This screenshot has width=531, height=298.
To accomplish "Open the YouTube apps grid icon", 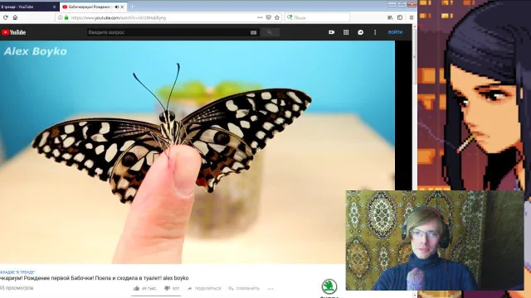I will [x=346, y=32].
